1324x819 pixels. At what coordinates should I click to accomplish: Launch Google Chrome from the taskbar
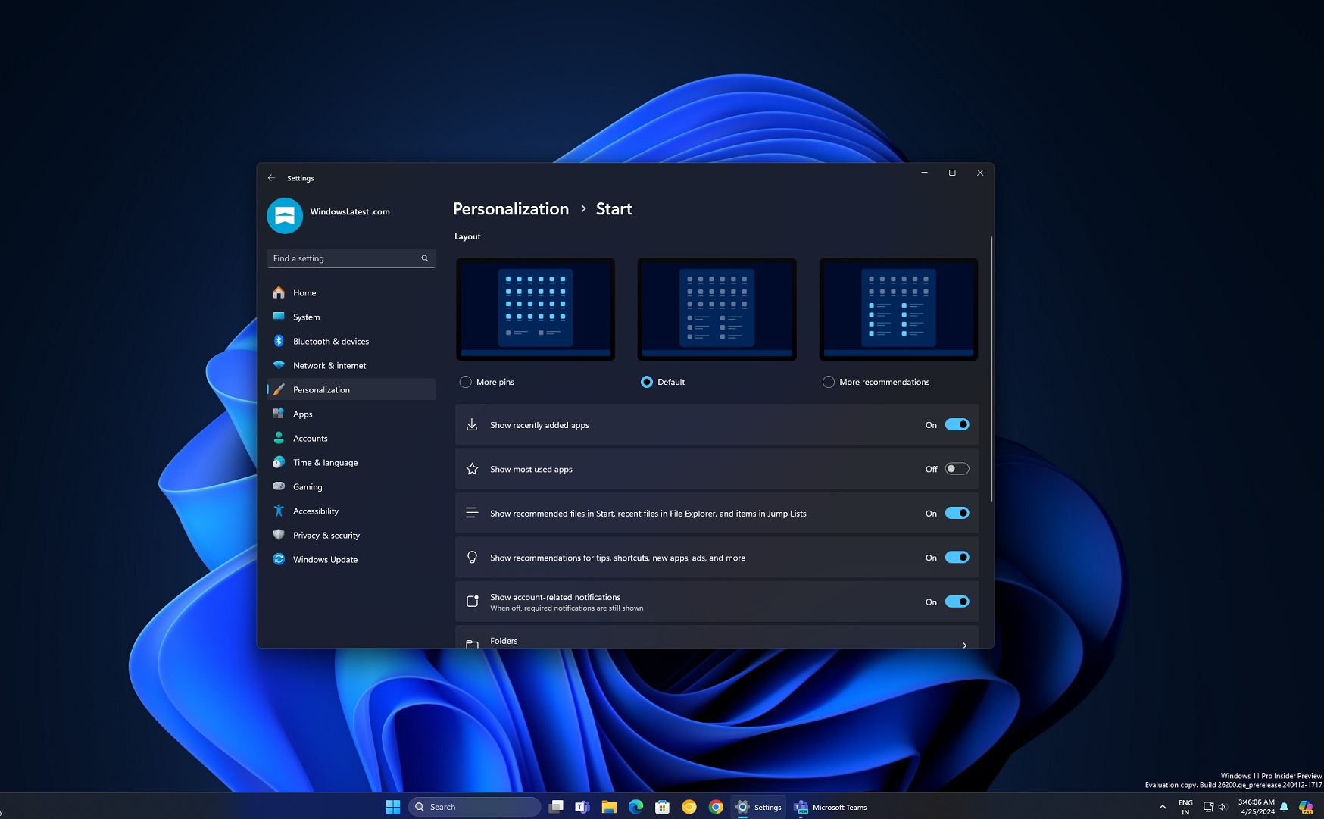716,807
